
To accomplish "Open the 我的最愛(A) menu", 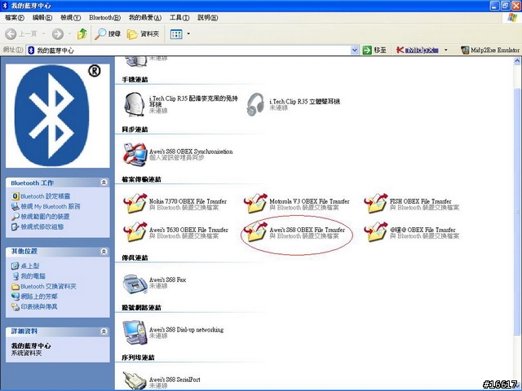I will point(145,18).
